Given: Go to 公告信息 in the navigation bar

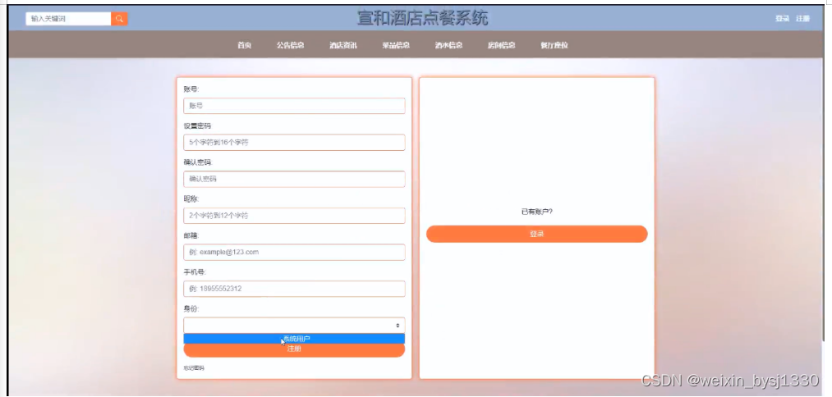Looking at the screenshot, I should (x=290, y=46).
